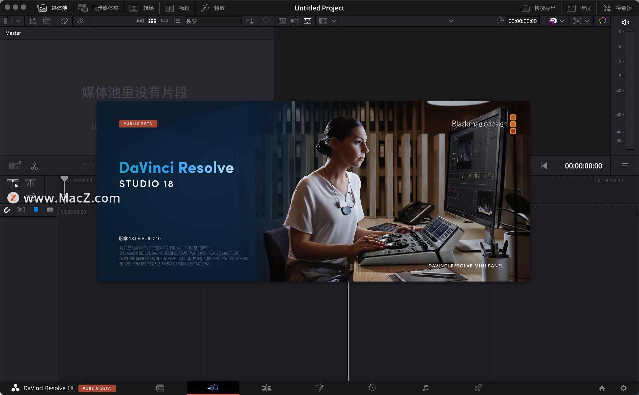Click the clock icon beside viewer timecode
The height and width of the screenshot is (395, 639).
coord(500,21)
